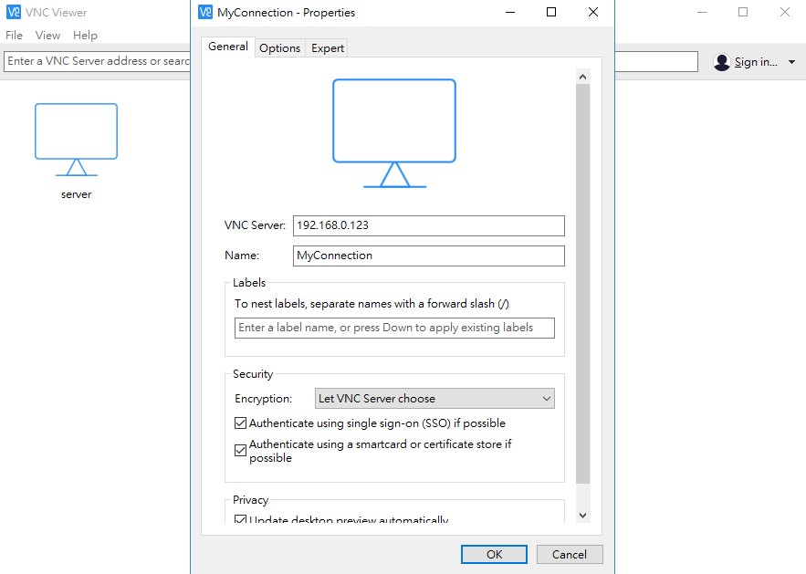Screen dimensions: 806x574
Task: Toggle Update desktop preview automatically
Action: coord(241,518)
